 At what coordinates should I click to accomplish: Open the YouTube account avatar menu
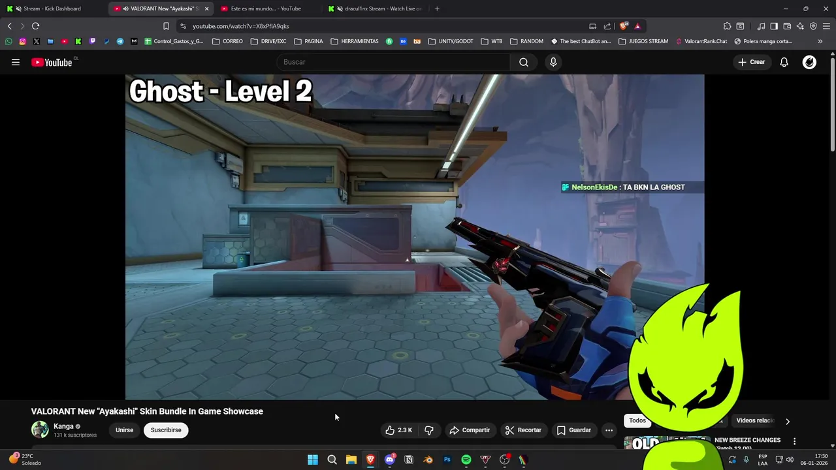[x=809, y=62]
